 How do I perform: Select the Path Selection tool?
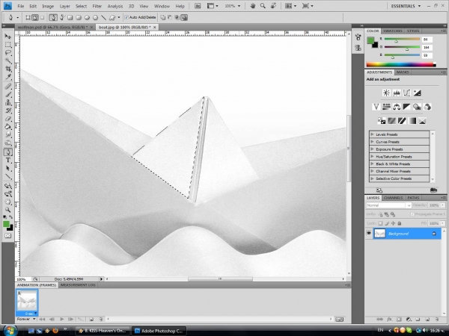[7, 169]
